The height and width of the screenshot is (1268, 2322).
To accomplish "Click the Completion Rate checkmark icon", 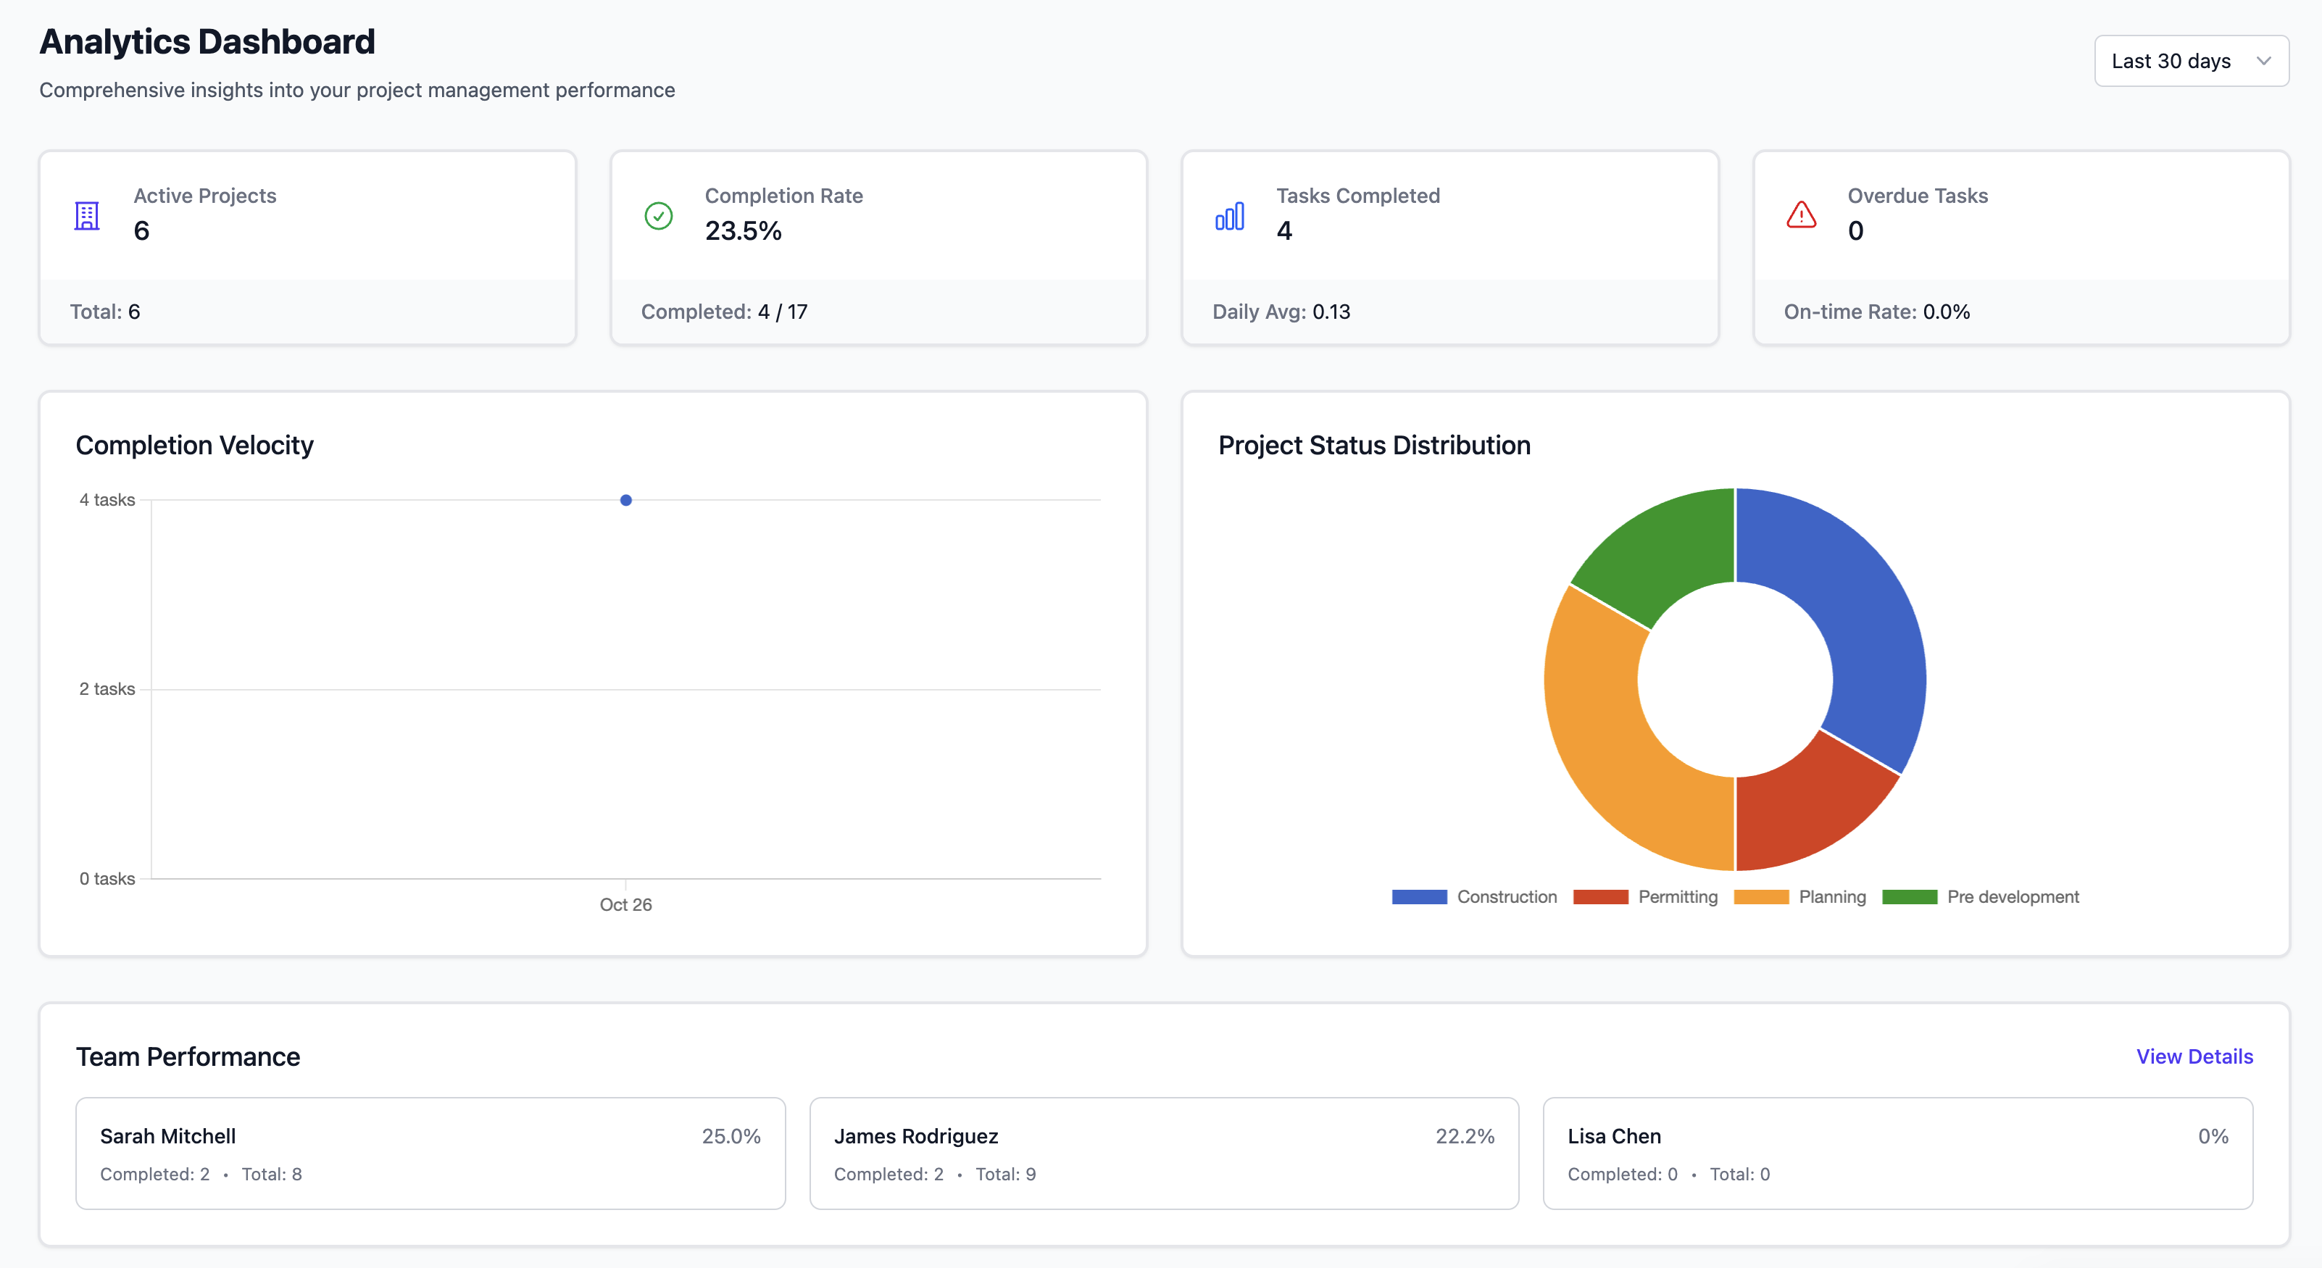I will point(658,215).
